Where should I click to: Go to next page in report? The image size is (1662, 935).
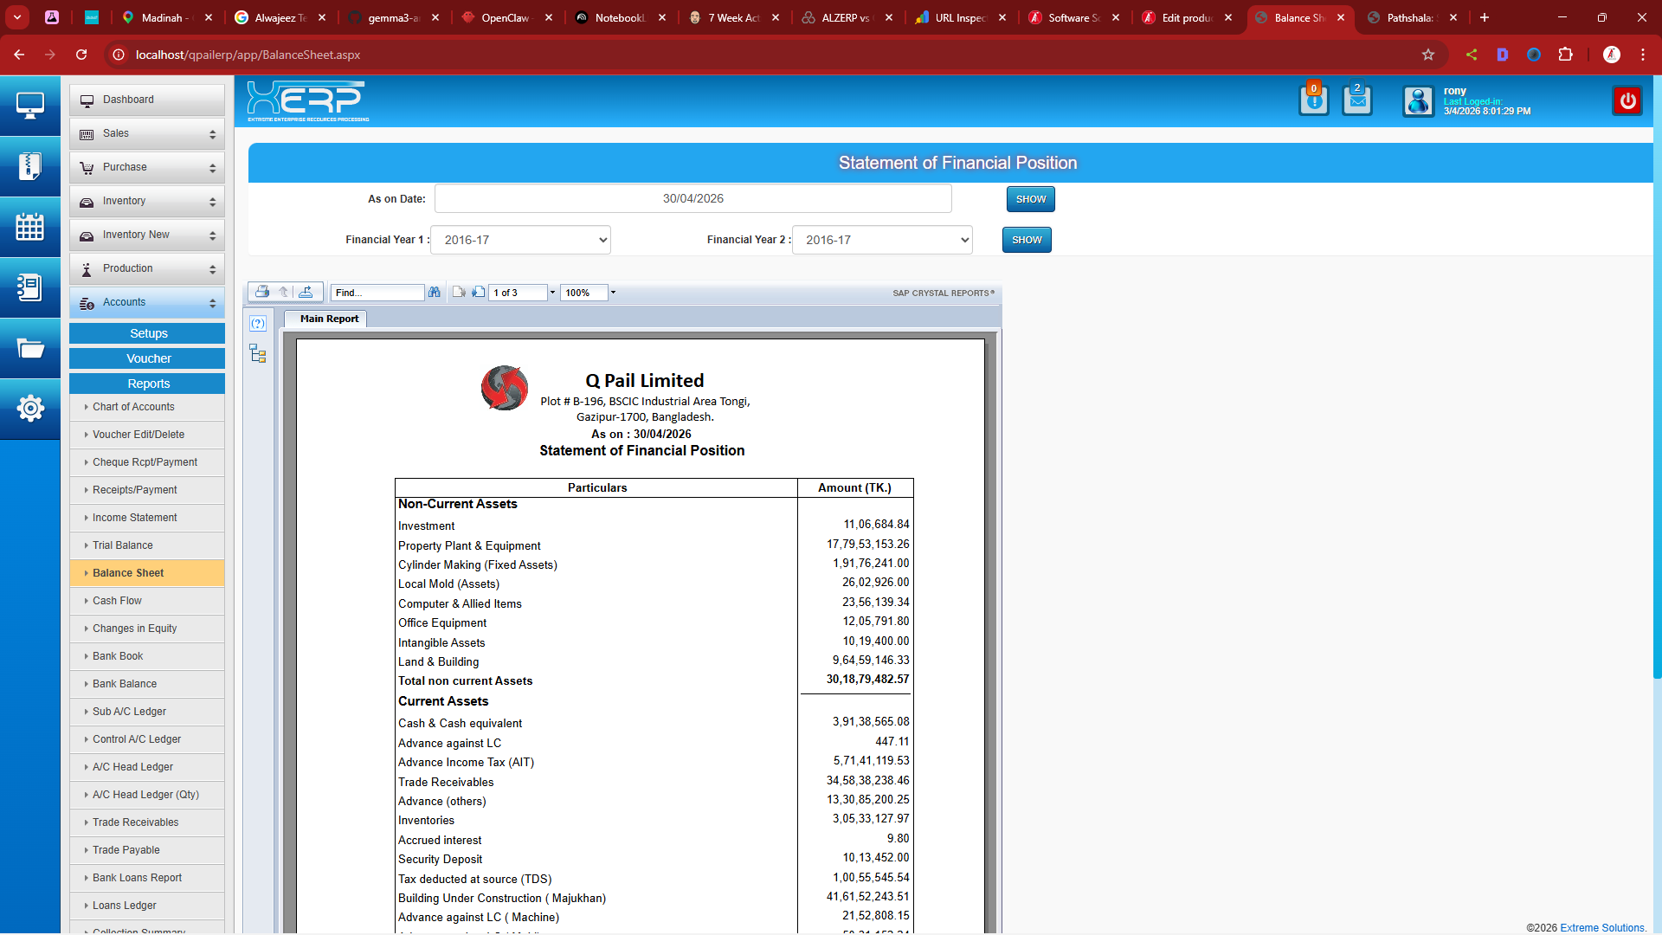[x=479, y=293]
